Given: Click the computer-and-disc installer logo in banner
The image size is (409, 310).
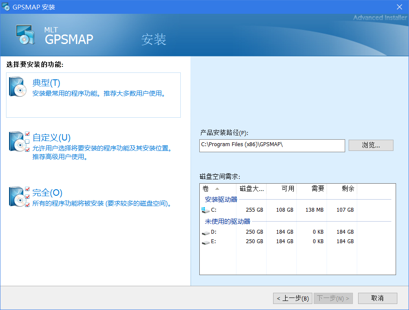Looking at the screenshot, I should [25, 34].
